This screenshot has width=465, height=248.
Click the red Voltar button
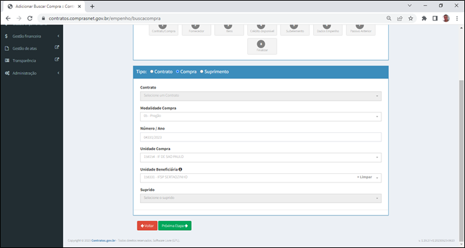(147, 226)
